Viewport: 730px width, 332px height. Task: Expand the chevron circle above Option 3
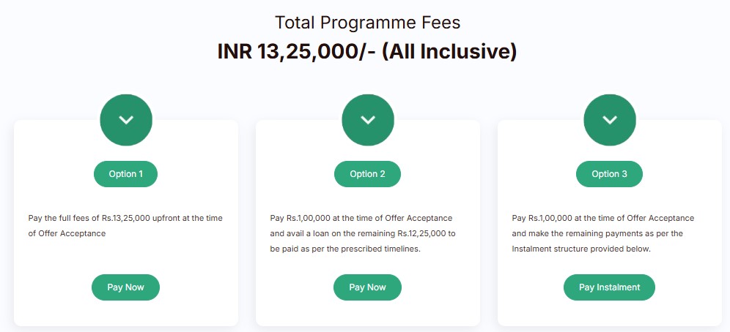(x=609, y=120)
